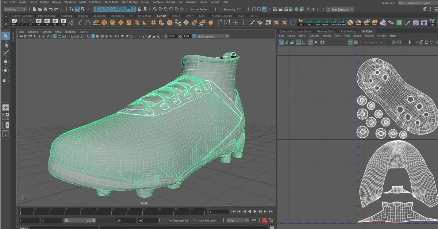
Task: Click the orange gear shelf icon
Action: point(153,23)
